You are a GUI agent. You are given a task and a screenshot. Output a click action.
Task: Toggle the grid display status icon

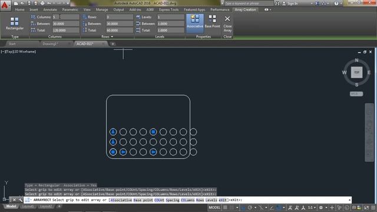tap(225, 207)
